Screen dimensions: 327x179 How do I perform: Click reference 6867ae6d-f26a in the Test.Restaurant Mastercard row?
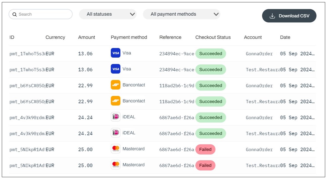tap(177, 166)
